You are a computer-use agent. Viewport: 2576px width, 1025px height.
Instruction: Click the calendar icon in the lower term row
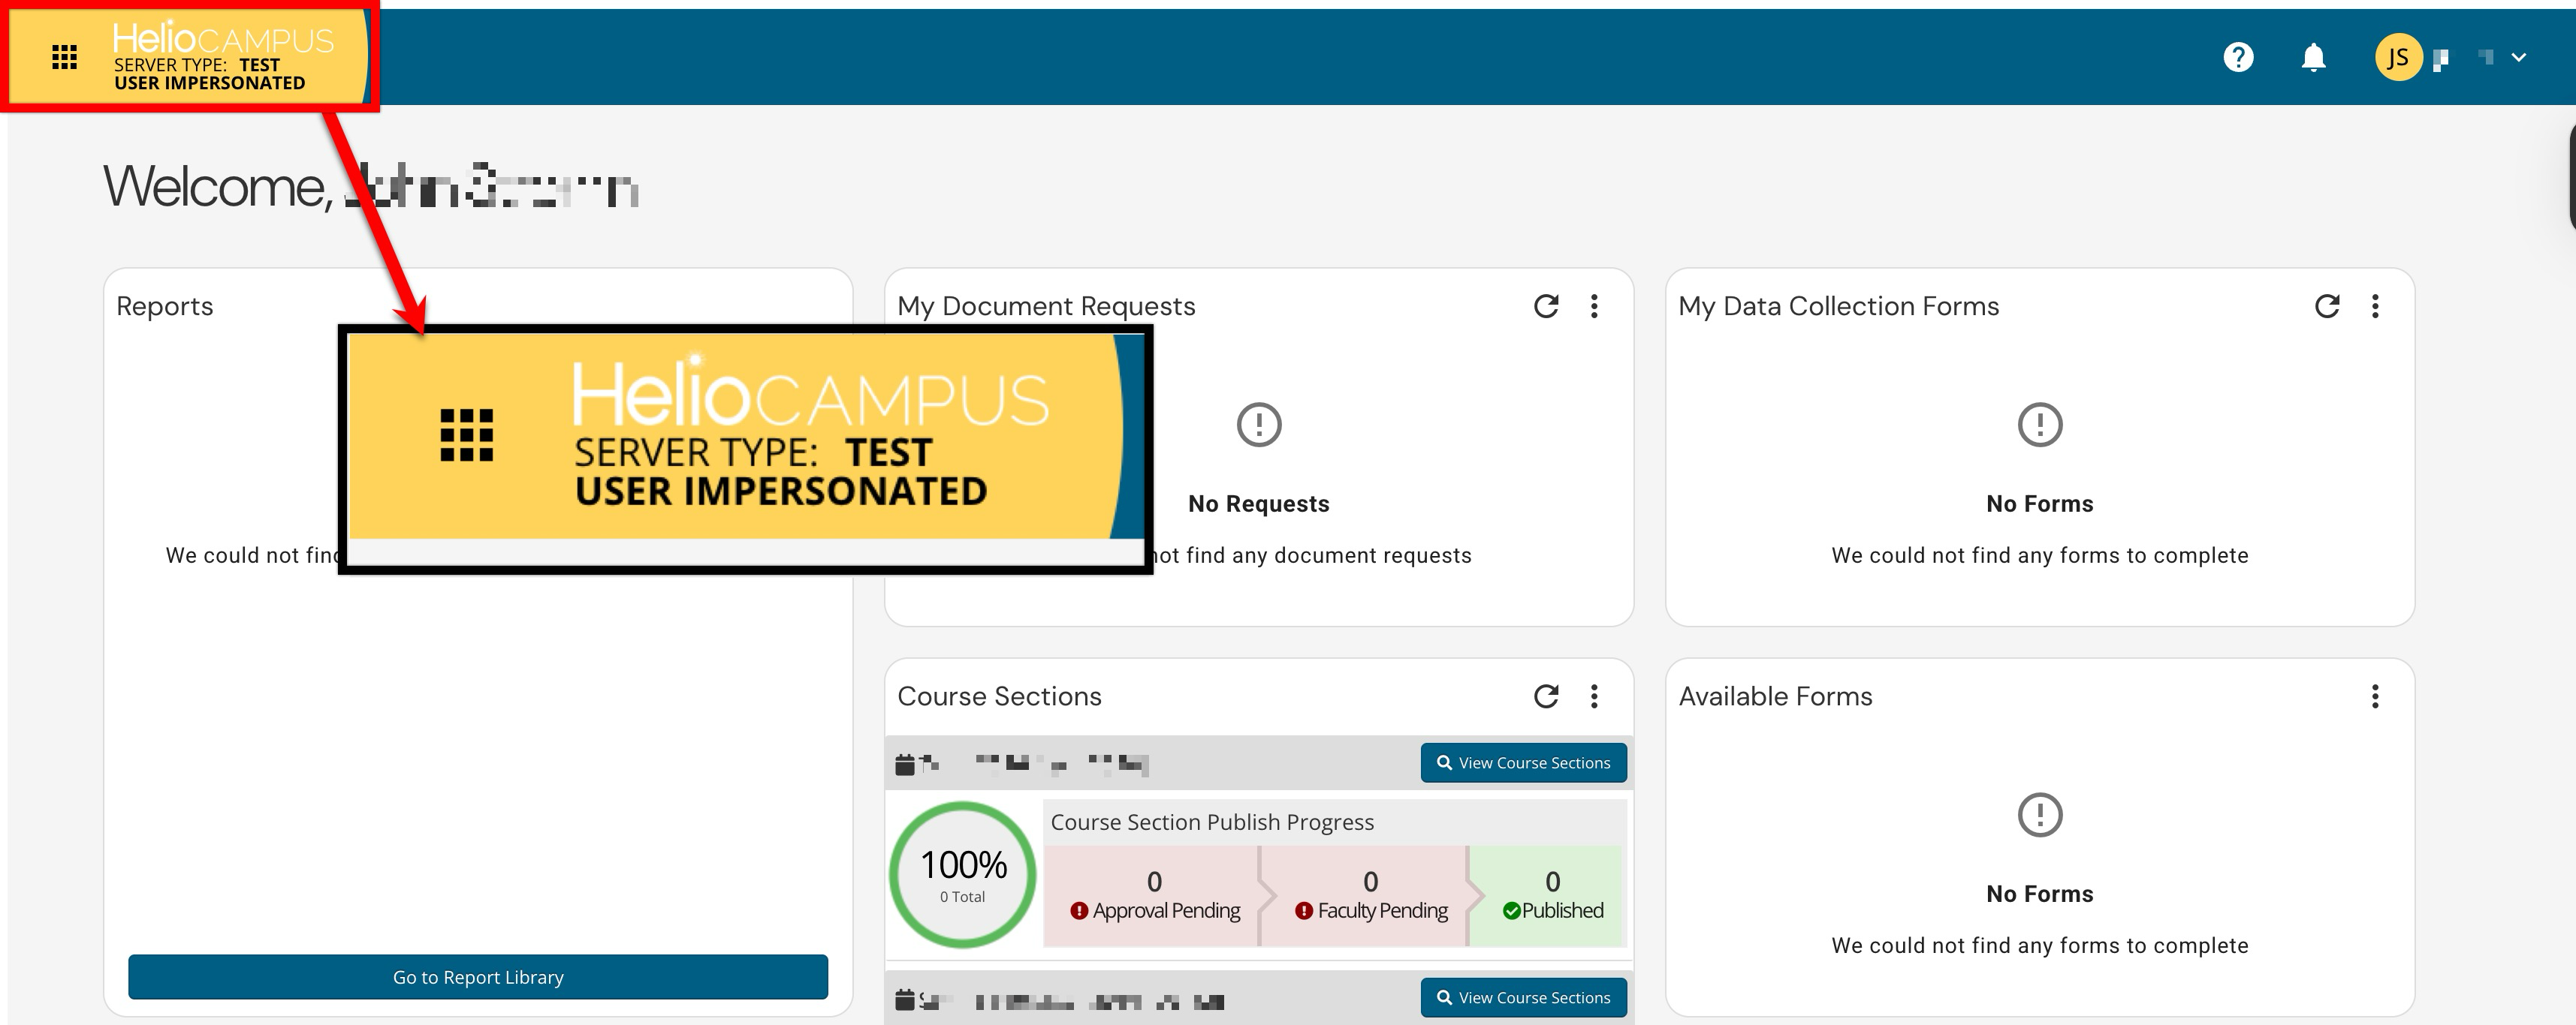(x=905, y=999)
